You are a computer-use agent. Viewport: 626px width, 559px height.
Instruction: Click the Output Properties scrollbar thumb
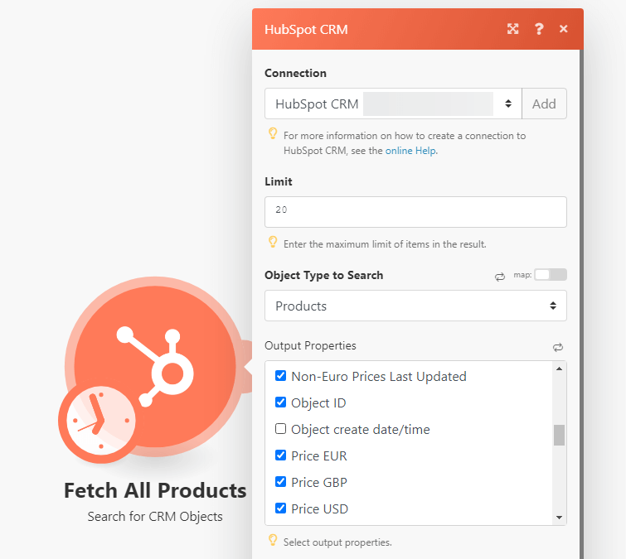[559, 435]
